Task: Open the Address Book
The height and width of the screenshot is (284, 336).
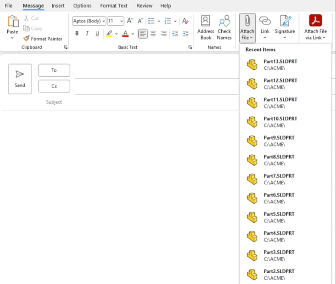Action: coord(206,27)
